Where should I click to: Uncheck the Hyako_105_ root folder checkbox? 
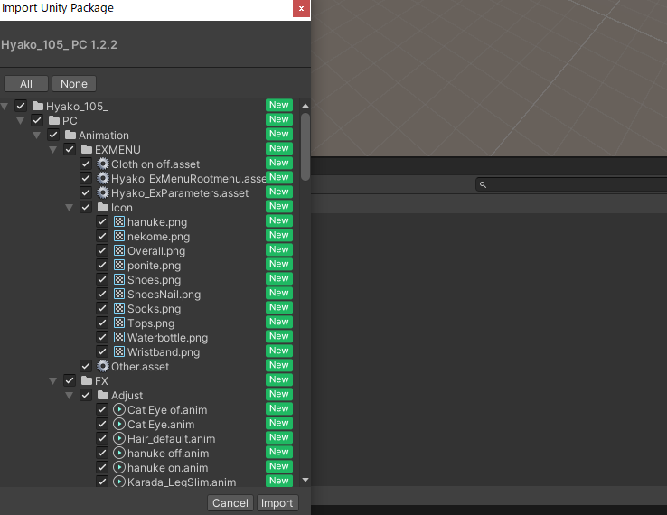coord(21,106)
